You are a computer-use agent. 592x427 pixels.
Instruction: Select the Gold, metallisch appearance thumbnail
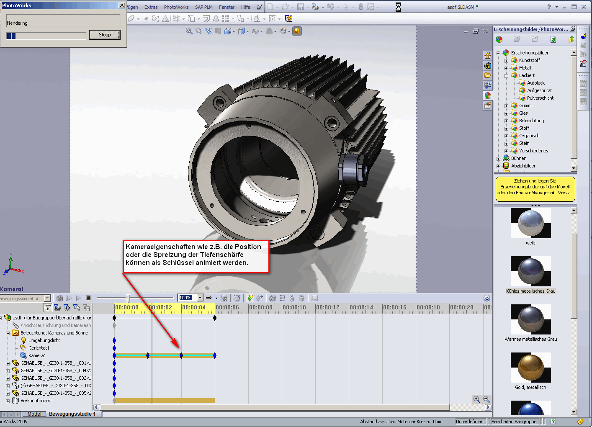tap(530, 368)
